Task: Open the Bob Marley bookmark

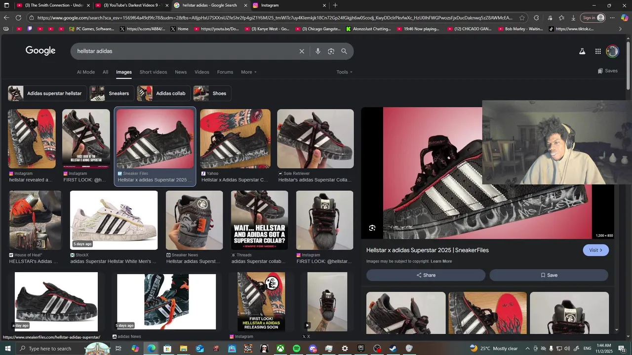Action: [x=520, y=29]
